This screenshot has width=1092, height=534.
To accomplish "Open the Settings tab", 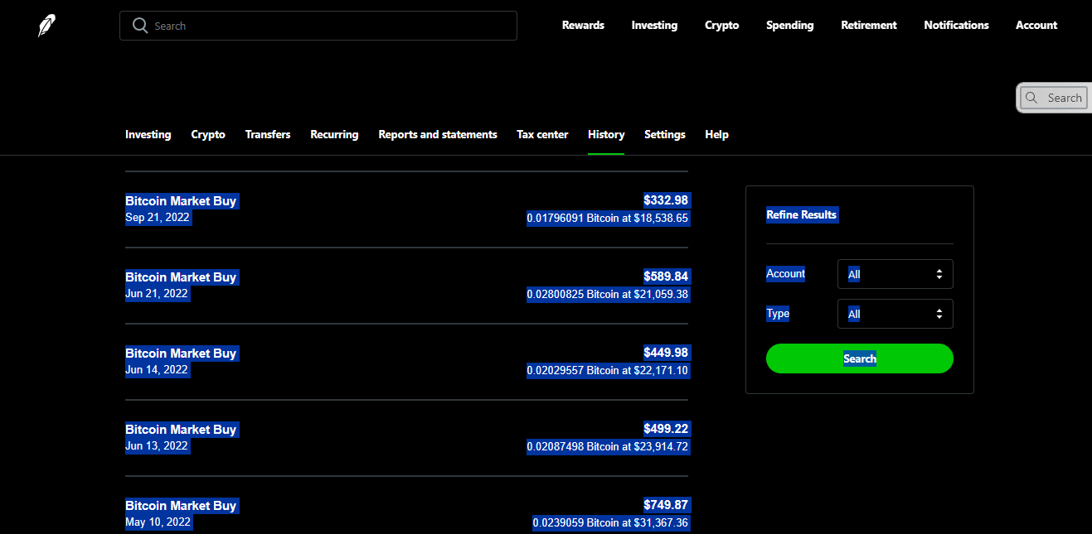I will pos(664,134).
